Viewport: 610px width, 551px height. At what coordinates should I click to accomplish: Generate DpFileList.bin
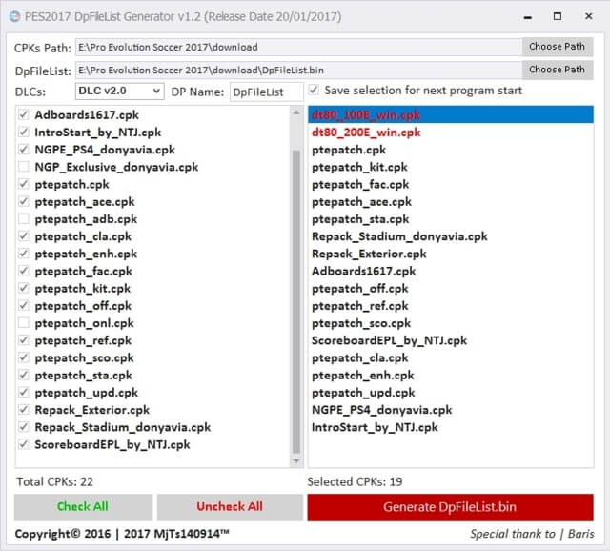click(450, 507)
